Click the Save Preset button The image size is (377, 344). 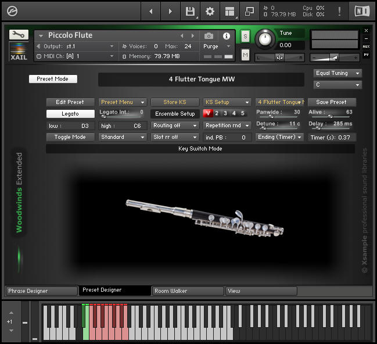point(332,102)
